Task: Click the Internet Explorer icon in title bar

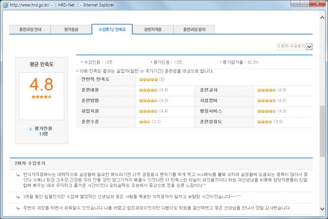Action: [x=5, y=5]
